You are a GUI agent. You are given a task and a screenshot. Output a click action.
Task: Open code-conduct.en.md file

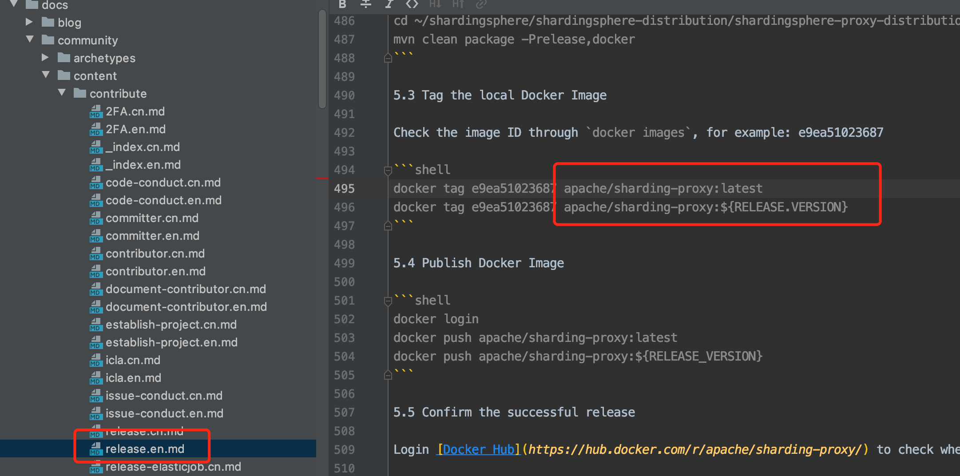click(163, 200)
